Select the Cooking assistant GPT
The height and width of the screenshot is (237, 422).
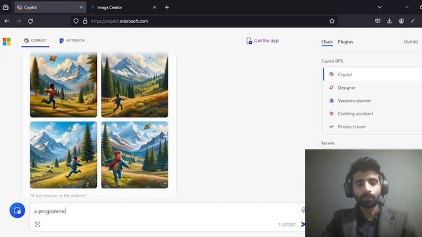pos(373,114)
